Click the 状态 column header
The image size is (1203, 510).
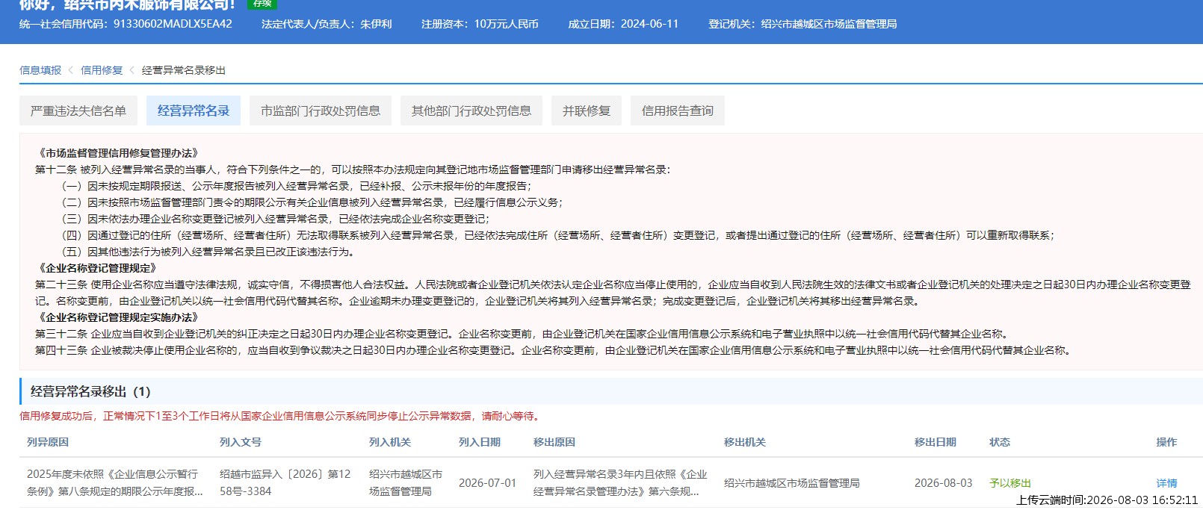click(x=1000, y=442)
